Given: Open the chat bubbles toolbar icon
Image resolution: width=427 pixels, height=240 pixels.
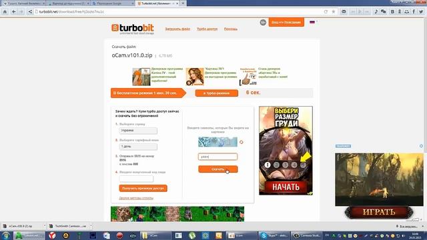Looking at the screenshot, I should point(384,12).
